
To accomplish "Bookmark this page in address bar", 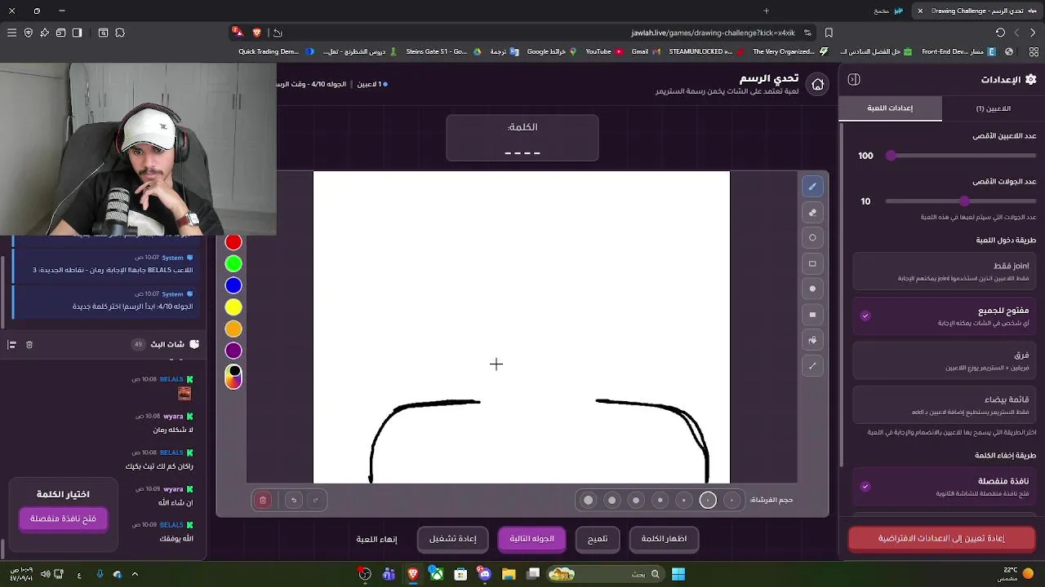I will (x=829, y=33).
